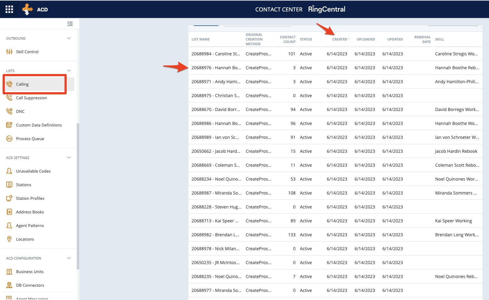The width and height of the screenshot is (489, 300).
Task: Click the Process Queue icon
Action: (9, 139)
